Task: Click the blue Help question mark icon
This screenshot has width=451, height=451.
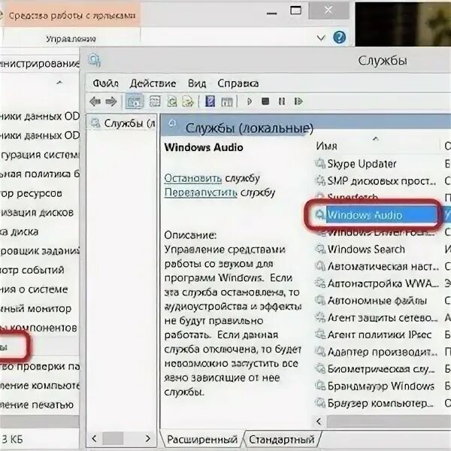Action: 340,38
